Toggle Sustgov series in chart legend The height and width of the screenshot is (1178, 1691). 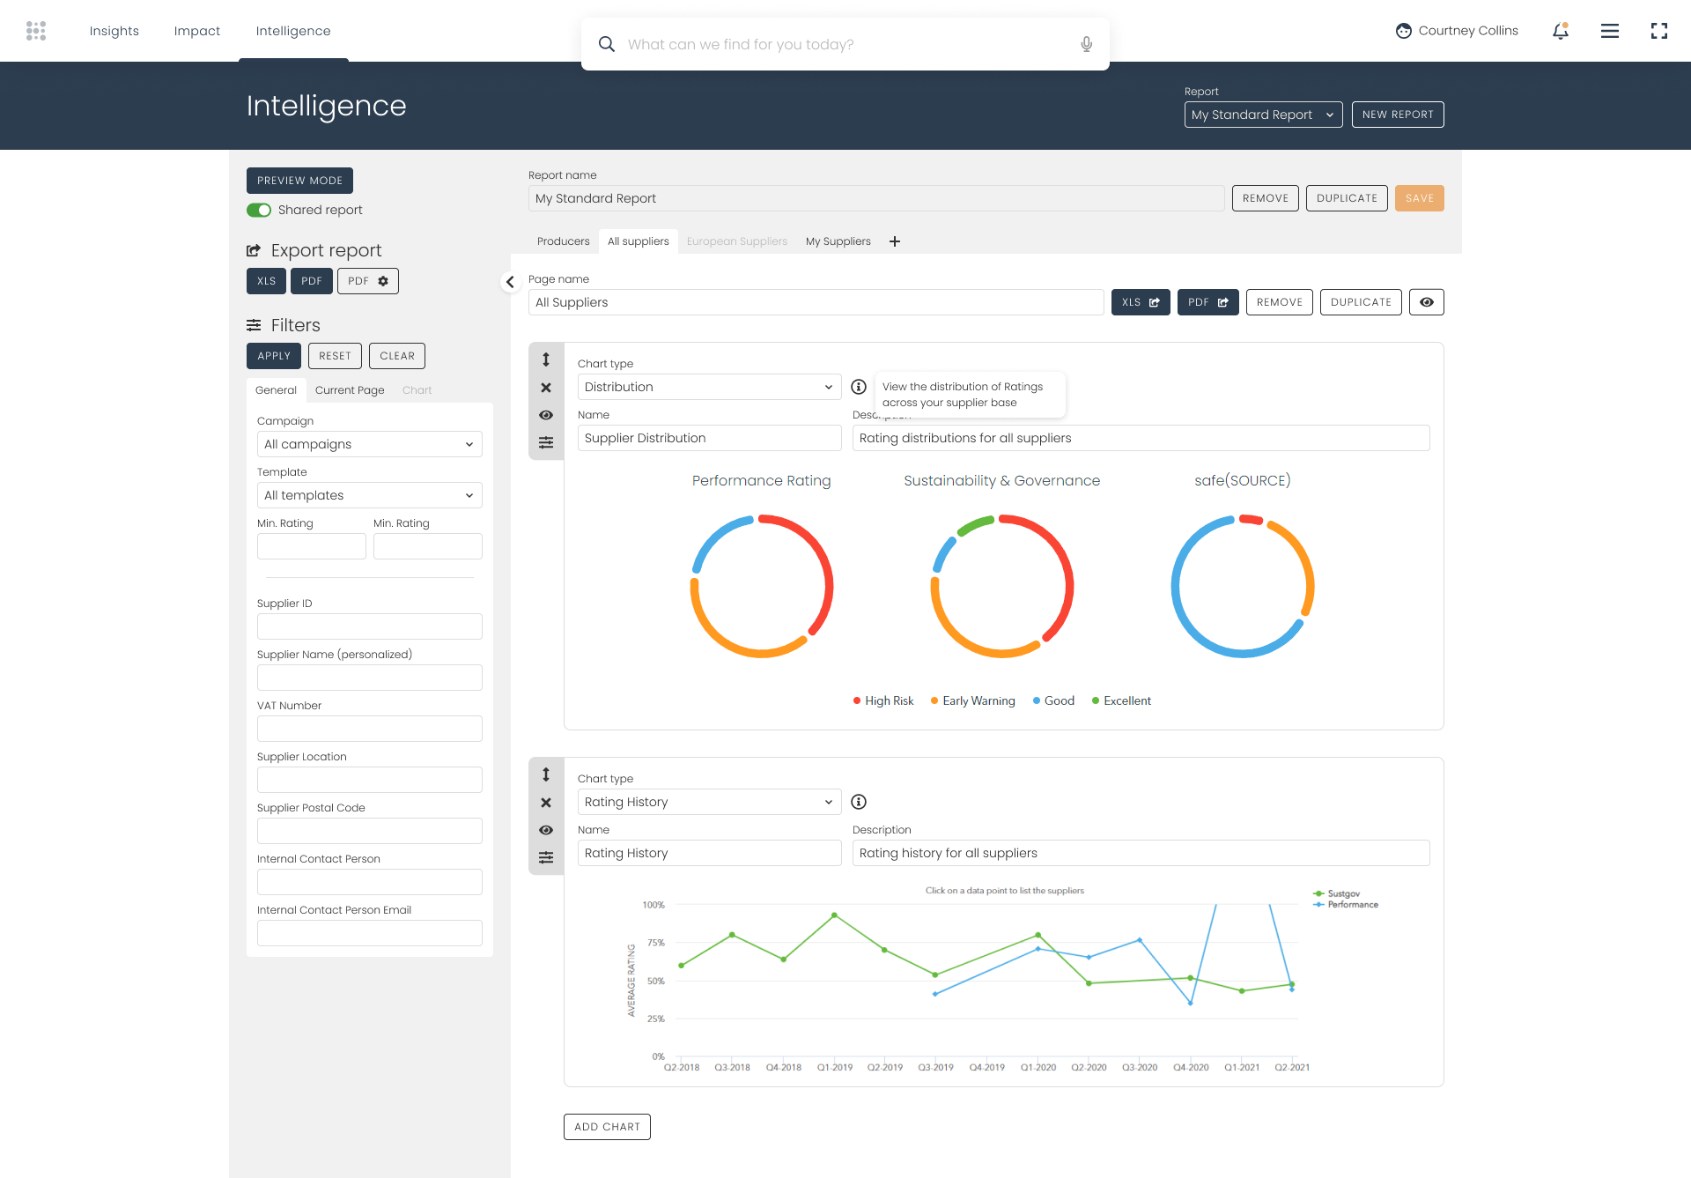(1336, 893)
